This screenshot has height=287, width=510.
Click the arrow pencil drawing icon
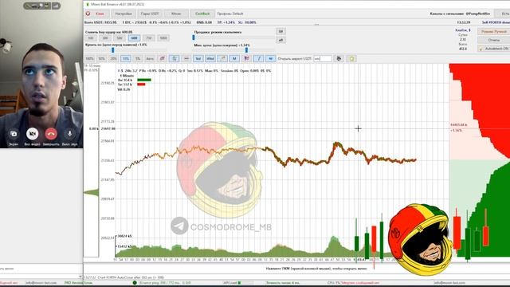pos(222,58)
